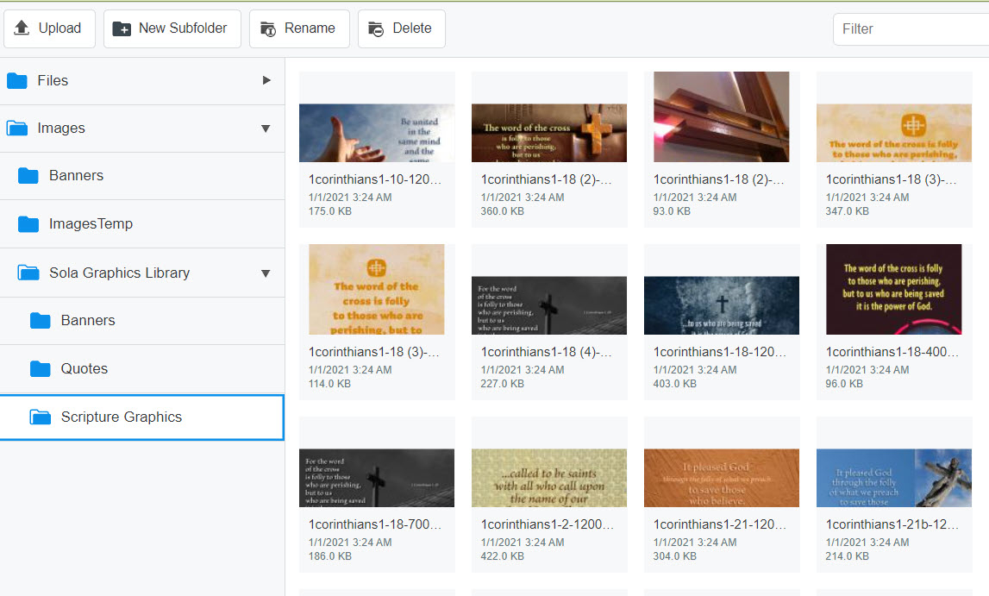Click the 422.0 KB size text

pyautogui.click(x=503, y=556)
